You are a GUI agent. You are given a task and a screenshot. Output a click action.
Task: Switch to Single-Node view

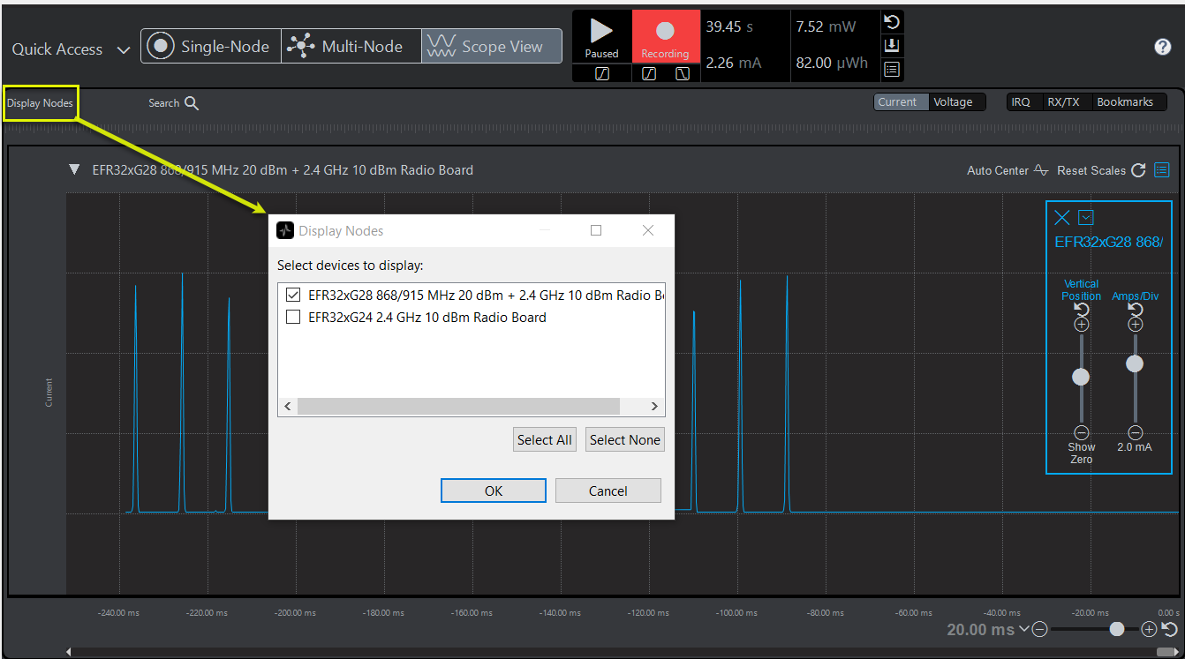pos(210,47)
